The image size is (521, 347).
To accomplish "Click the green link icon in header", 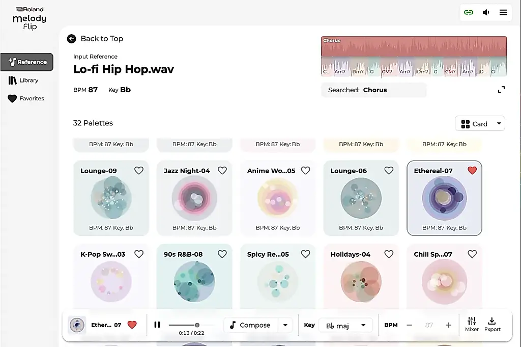I will tap(469, 12).
